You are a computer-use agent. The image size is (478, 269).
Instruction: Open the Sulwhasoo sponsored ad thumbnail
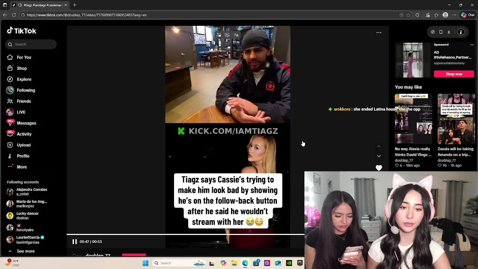(413, 60)
